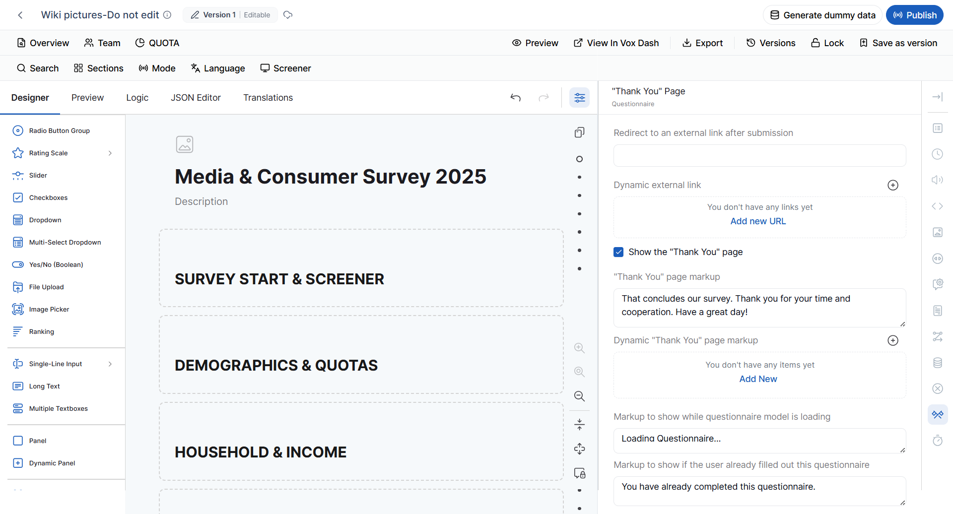Click Save as version

[x=898, y=43]
